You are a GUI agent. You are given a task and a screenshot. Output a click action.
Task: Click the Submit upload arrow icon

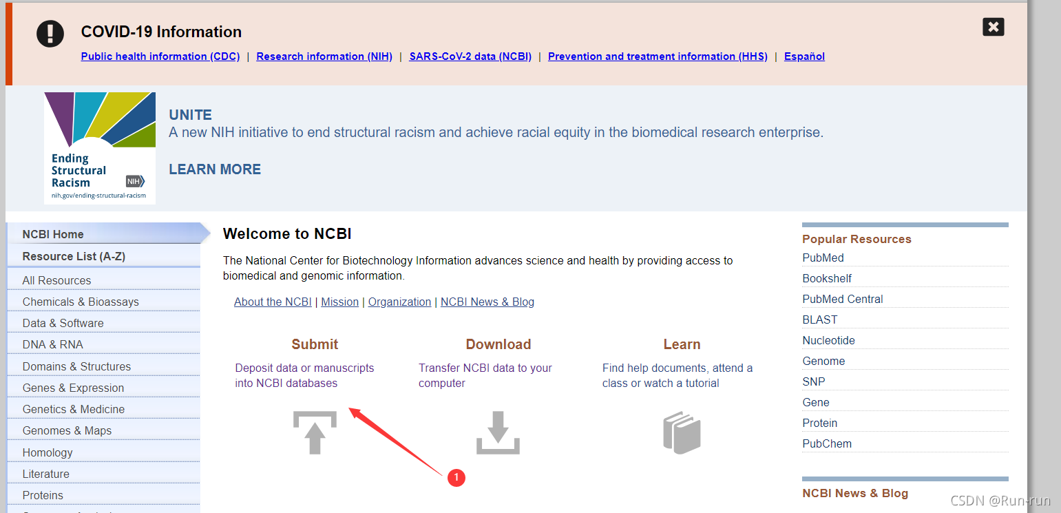click(315, 432)
